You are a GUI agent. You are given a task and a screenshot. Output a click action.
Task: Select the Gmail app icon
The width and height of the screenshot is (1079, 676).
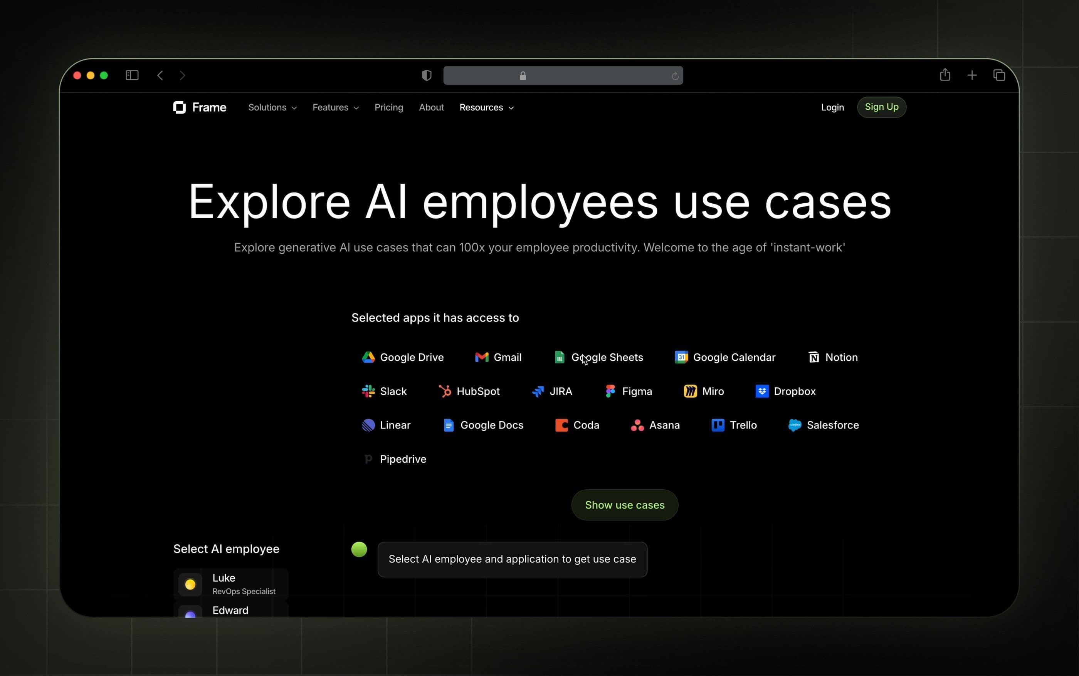(482, 357)
